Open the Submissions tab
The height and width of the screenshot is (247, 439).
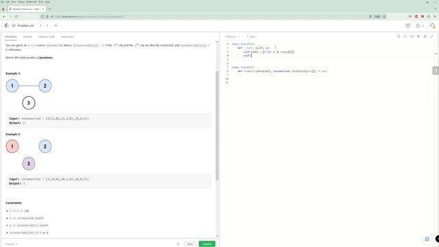click(67, 36)
